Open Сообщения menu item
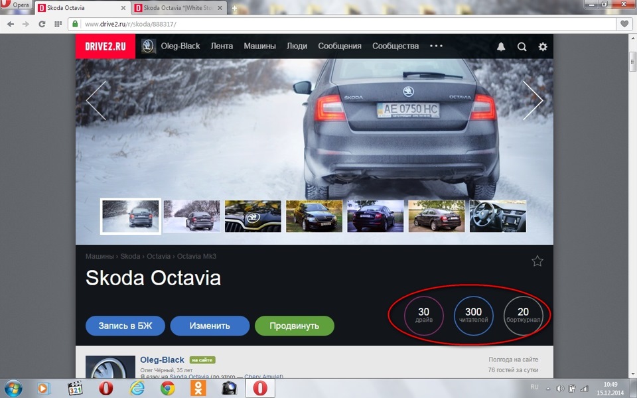Viewport: 637px width, 398px height. click(x=340, y=46)
